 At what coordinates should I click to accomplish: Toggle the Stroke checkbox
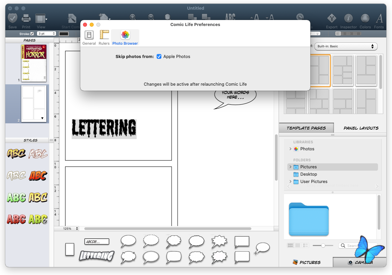click(32, 34)
